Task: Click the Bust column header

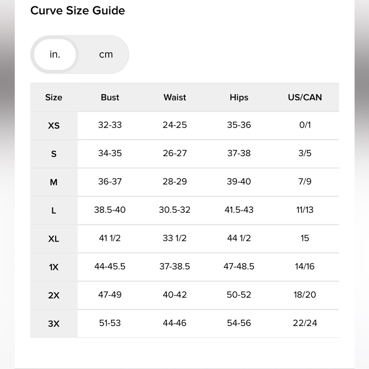Action: point(110,97)
